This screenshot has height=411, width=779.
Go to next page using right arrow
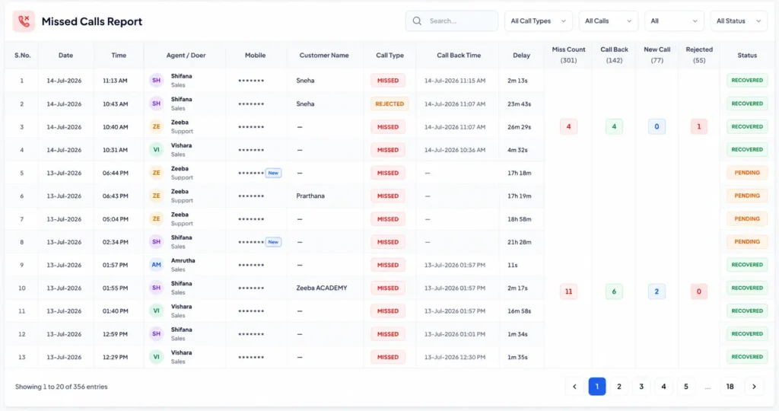(x=754, y=386)
